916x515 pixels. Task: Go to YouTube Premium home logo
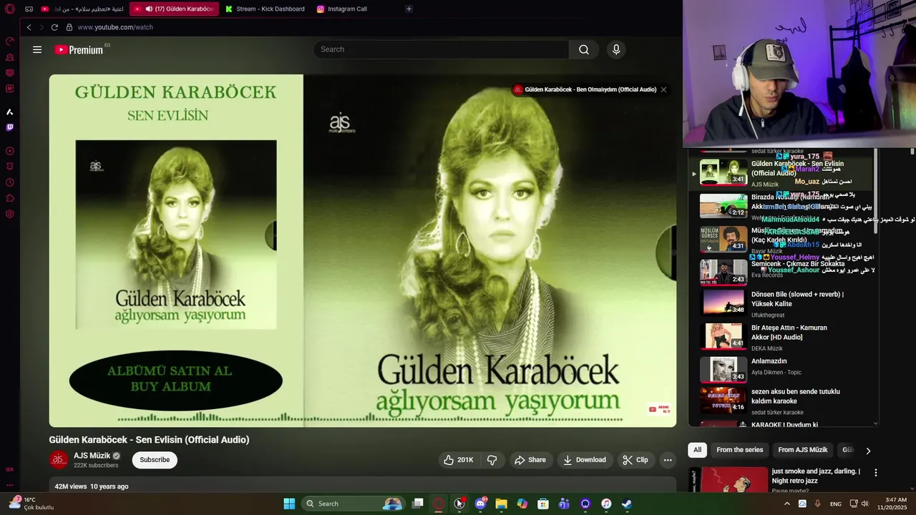(x=79, y=50)
